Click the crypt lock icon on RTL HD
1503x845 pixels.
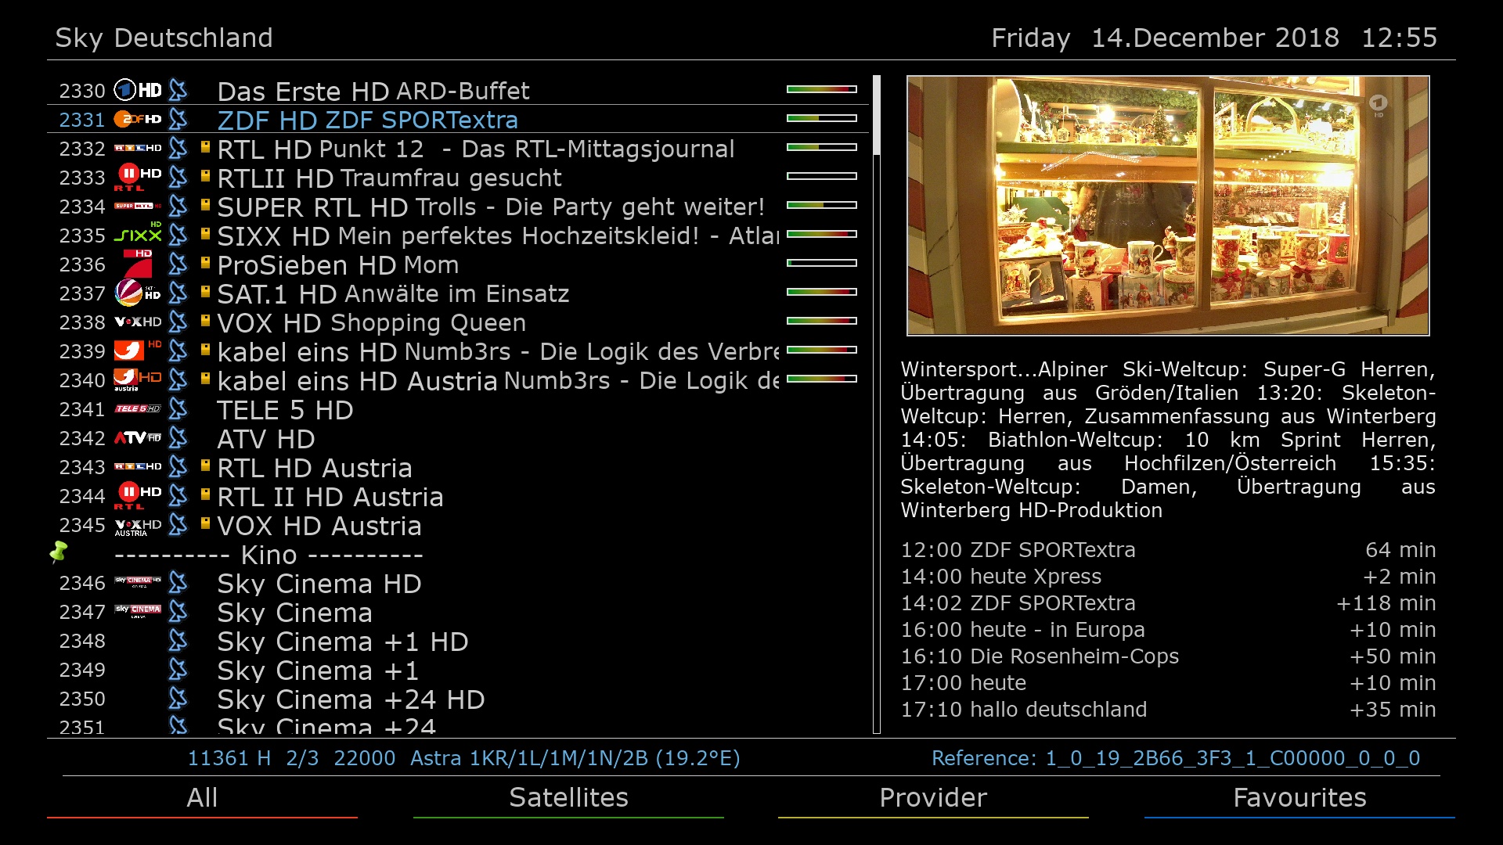tap(205, 147)
